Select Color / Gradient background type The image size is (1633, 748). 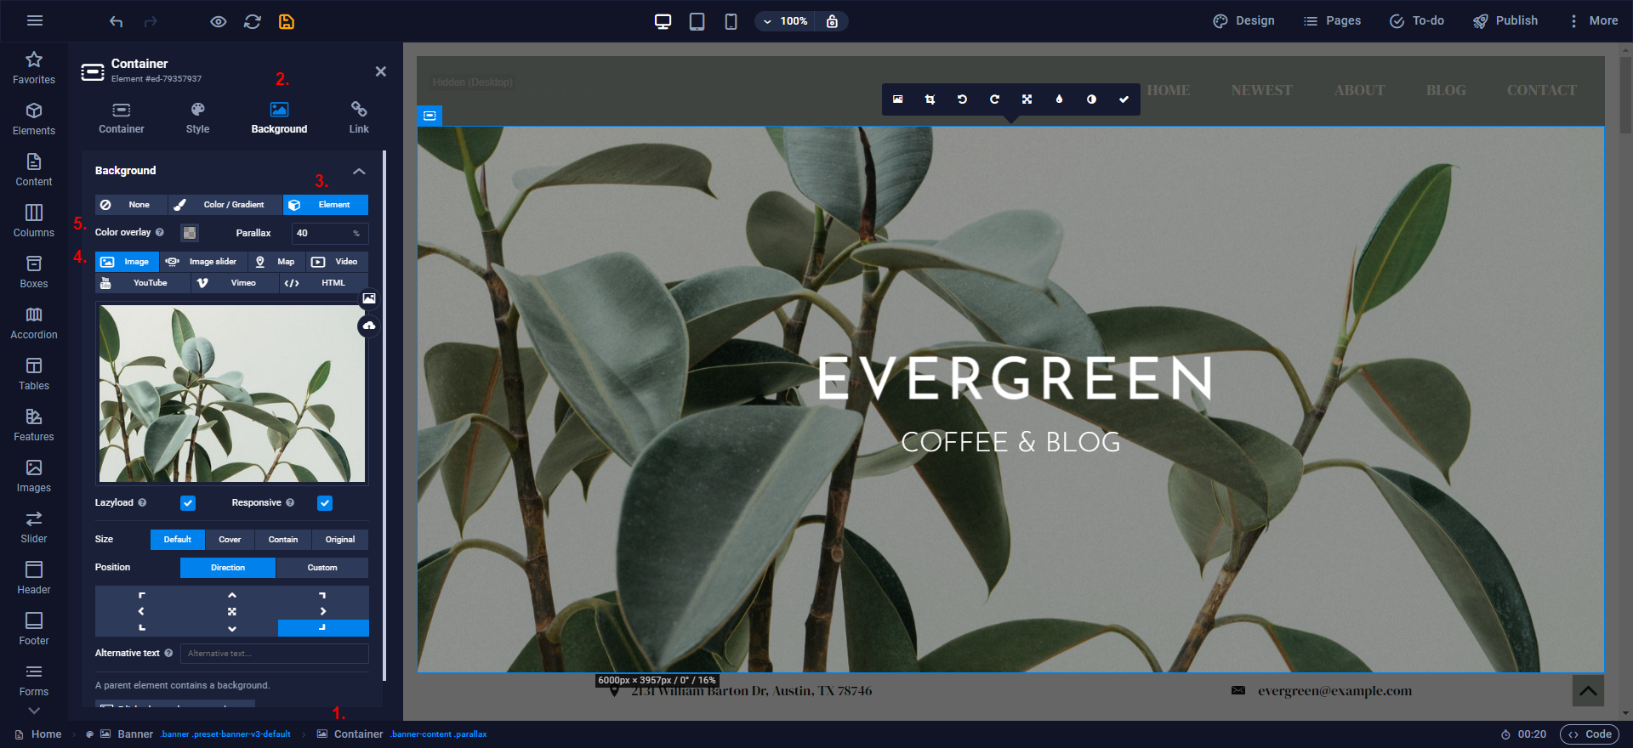225,205
